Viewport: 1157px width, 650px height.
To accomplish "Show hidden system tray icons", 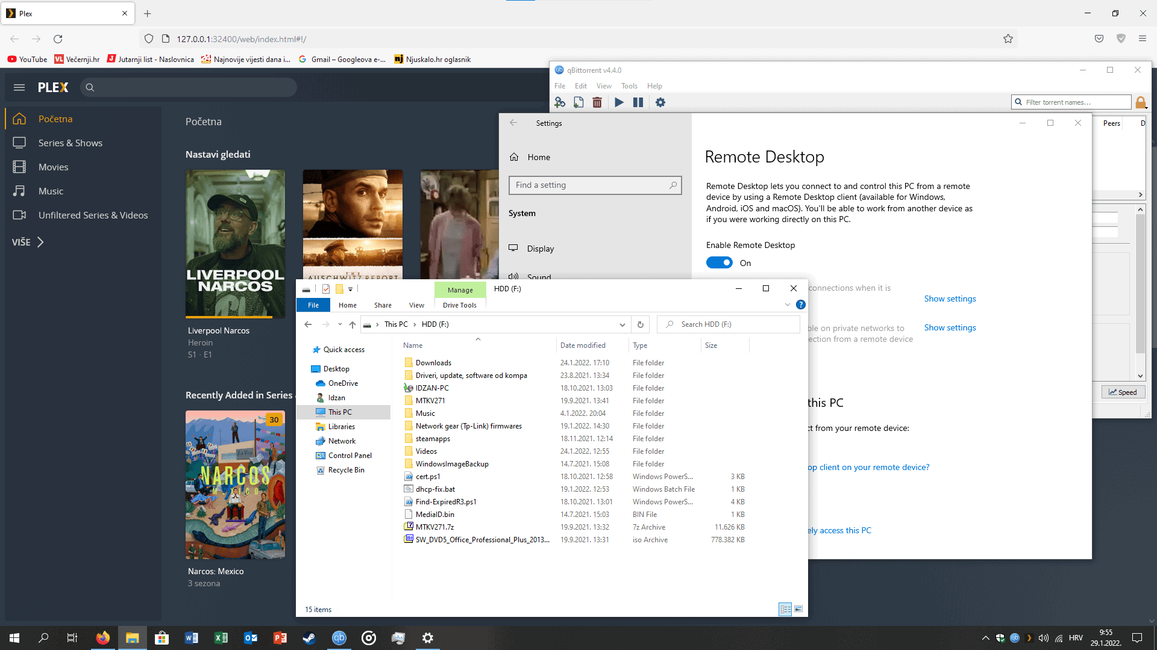I will click(x=985, y=638).
